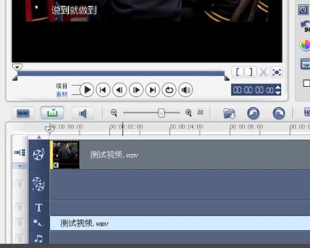Switch to Storyboard view
The height and width of the screenshot is (248, 310).
pyautogui.click(x=23, y=113)
